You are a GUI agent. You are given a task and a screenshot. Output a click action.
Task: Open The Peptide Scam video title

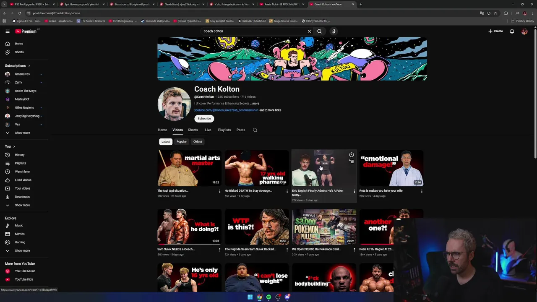(x=250, y=249)
